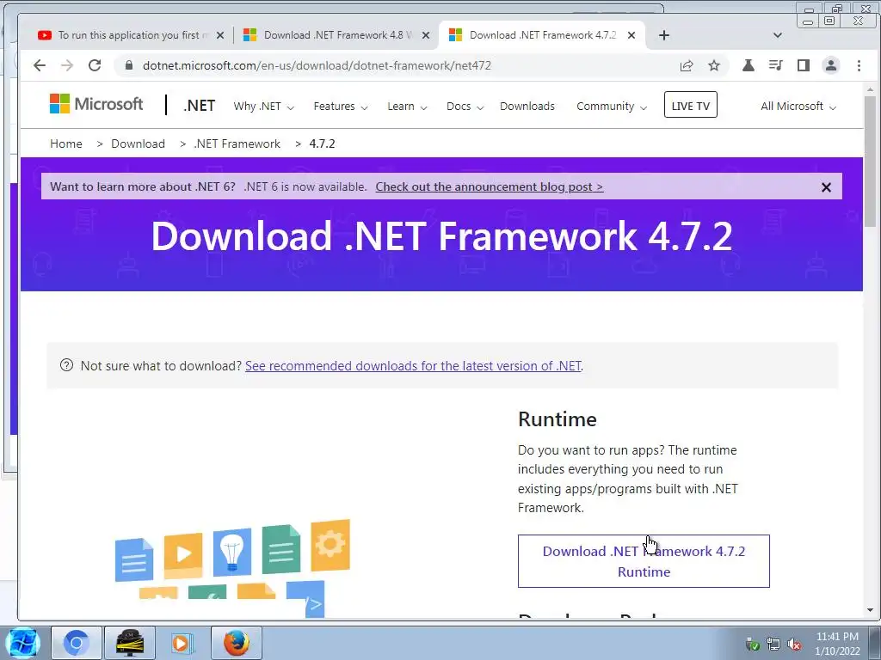Share this page via share icon
Screen dimensions: 881x660
[x=686, y=65]
